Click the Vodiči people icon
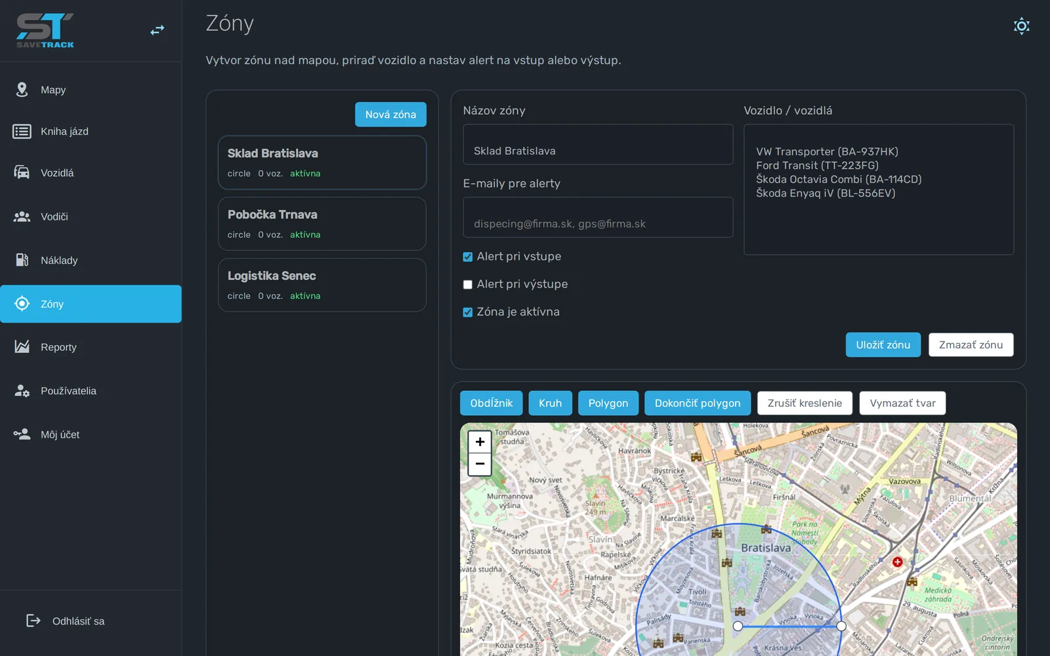The image size is (1050, 656). click(22, 216)
